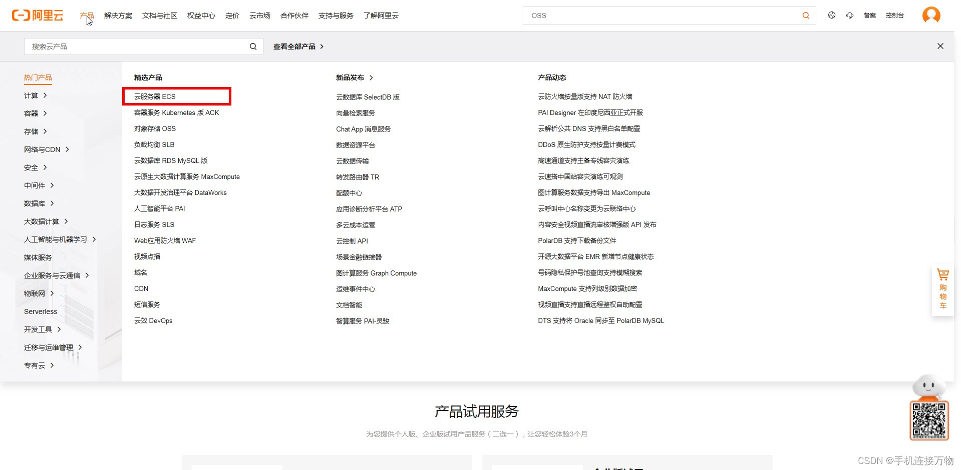
Task: Expand 人工智能与机器学习 category
Action: click(x=60, y=239)
